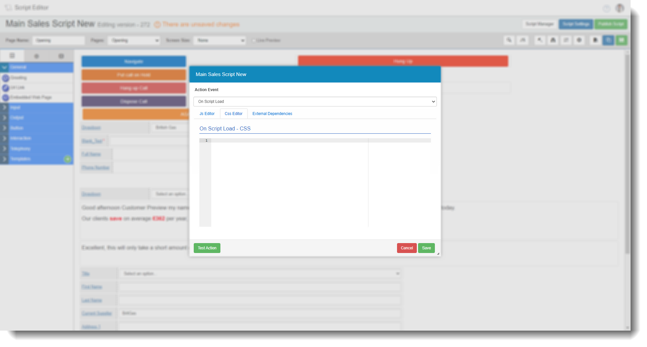Switch to the Js Editor tab
This screenshot has height=347, width=647.
207,114
